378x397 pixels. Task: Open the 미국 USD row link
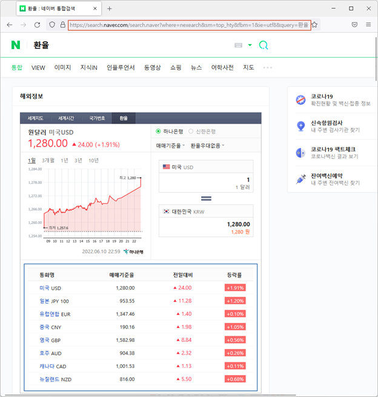(50, 288)
